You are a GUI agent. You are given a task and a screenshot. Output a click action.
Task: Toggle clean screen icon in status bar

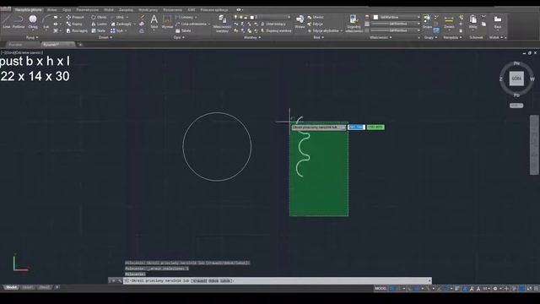point(529,289)
